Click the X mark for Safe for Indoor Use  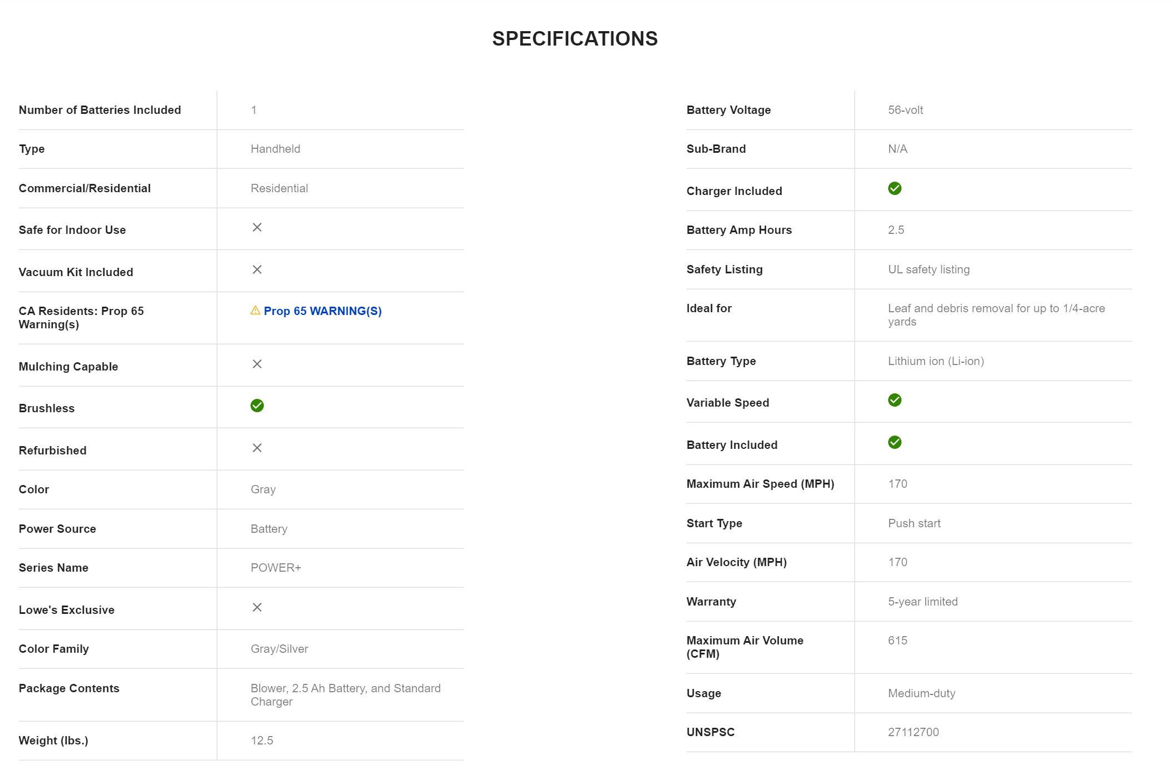(x=257, y=227)
